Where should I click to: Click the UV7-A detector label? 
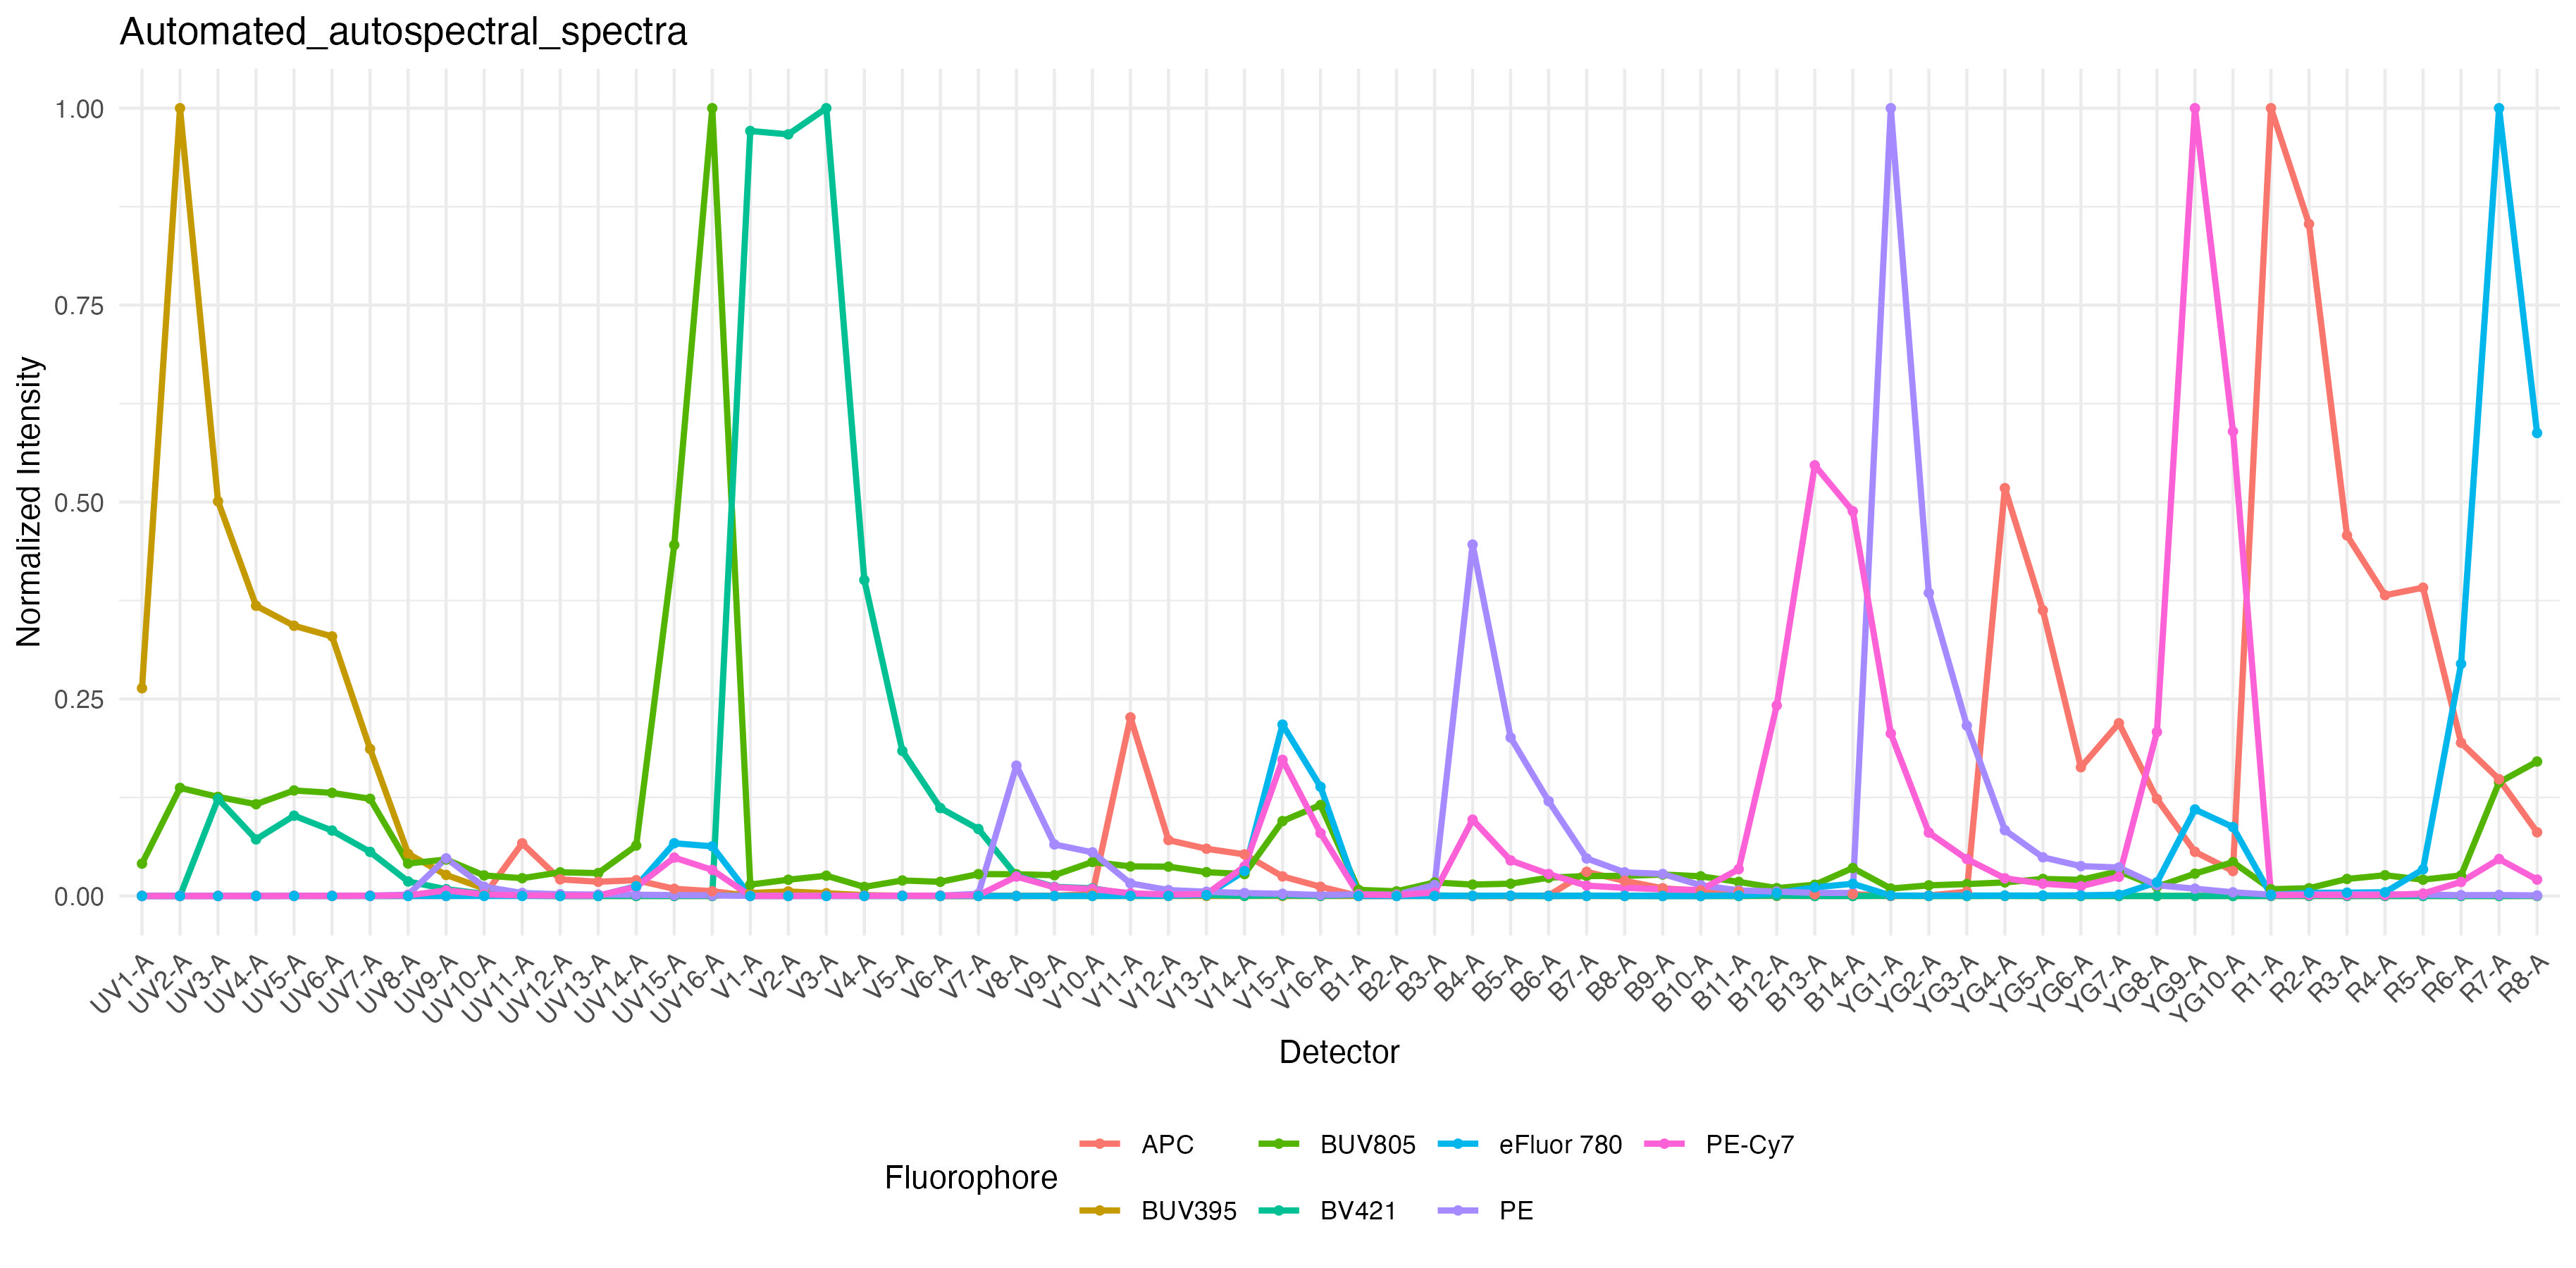tap(350, 983)
